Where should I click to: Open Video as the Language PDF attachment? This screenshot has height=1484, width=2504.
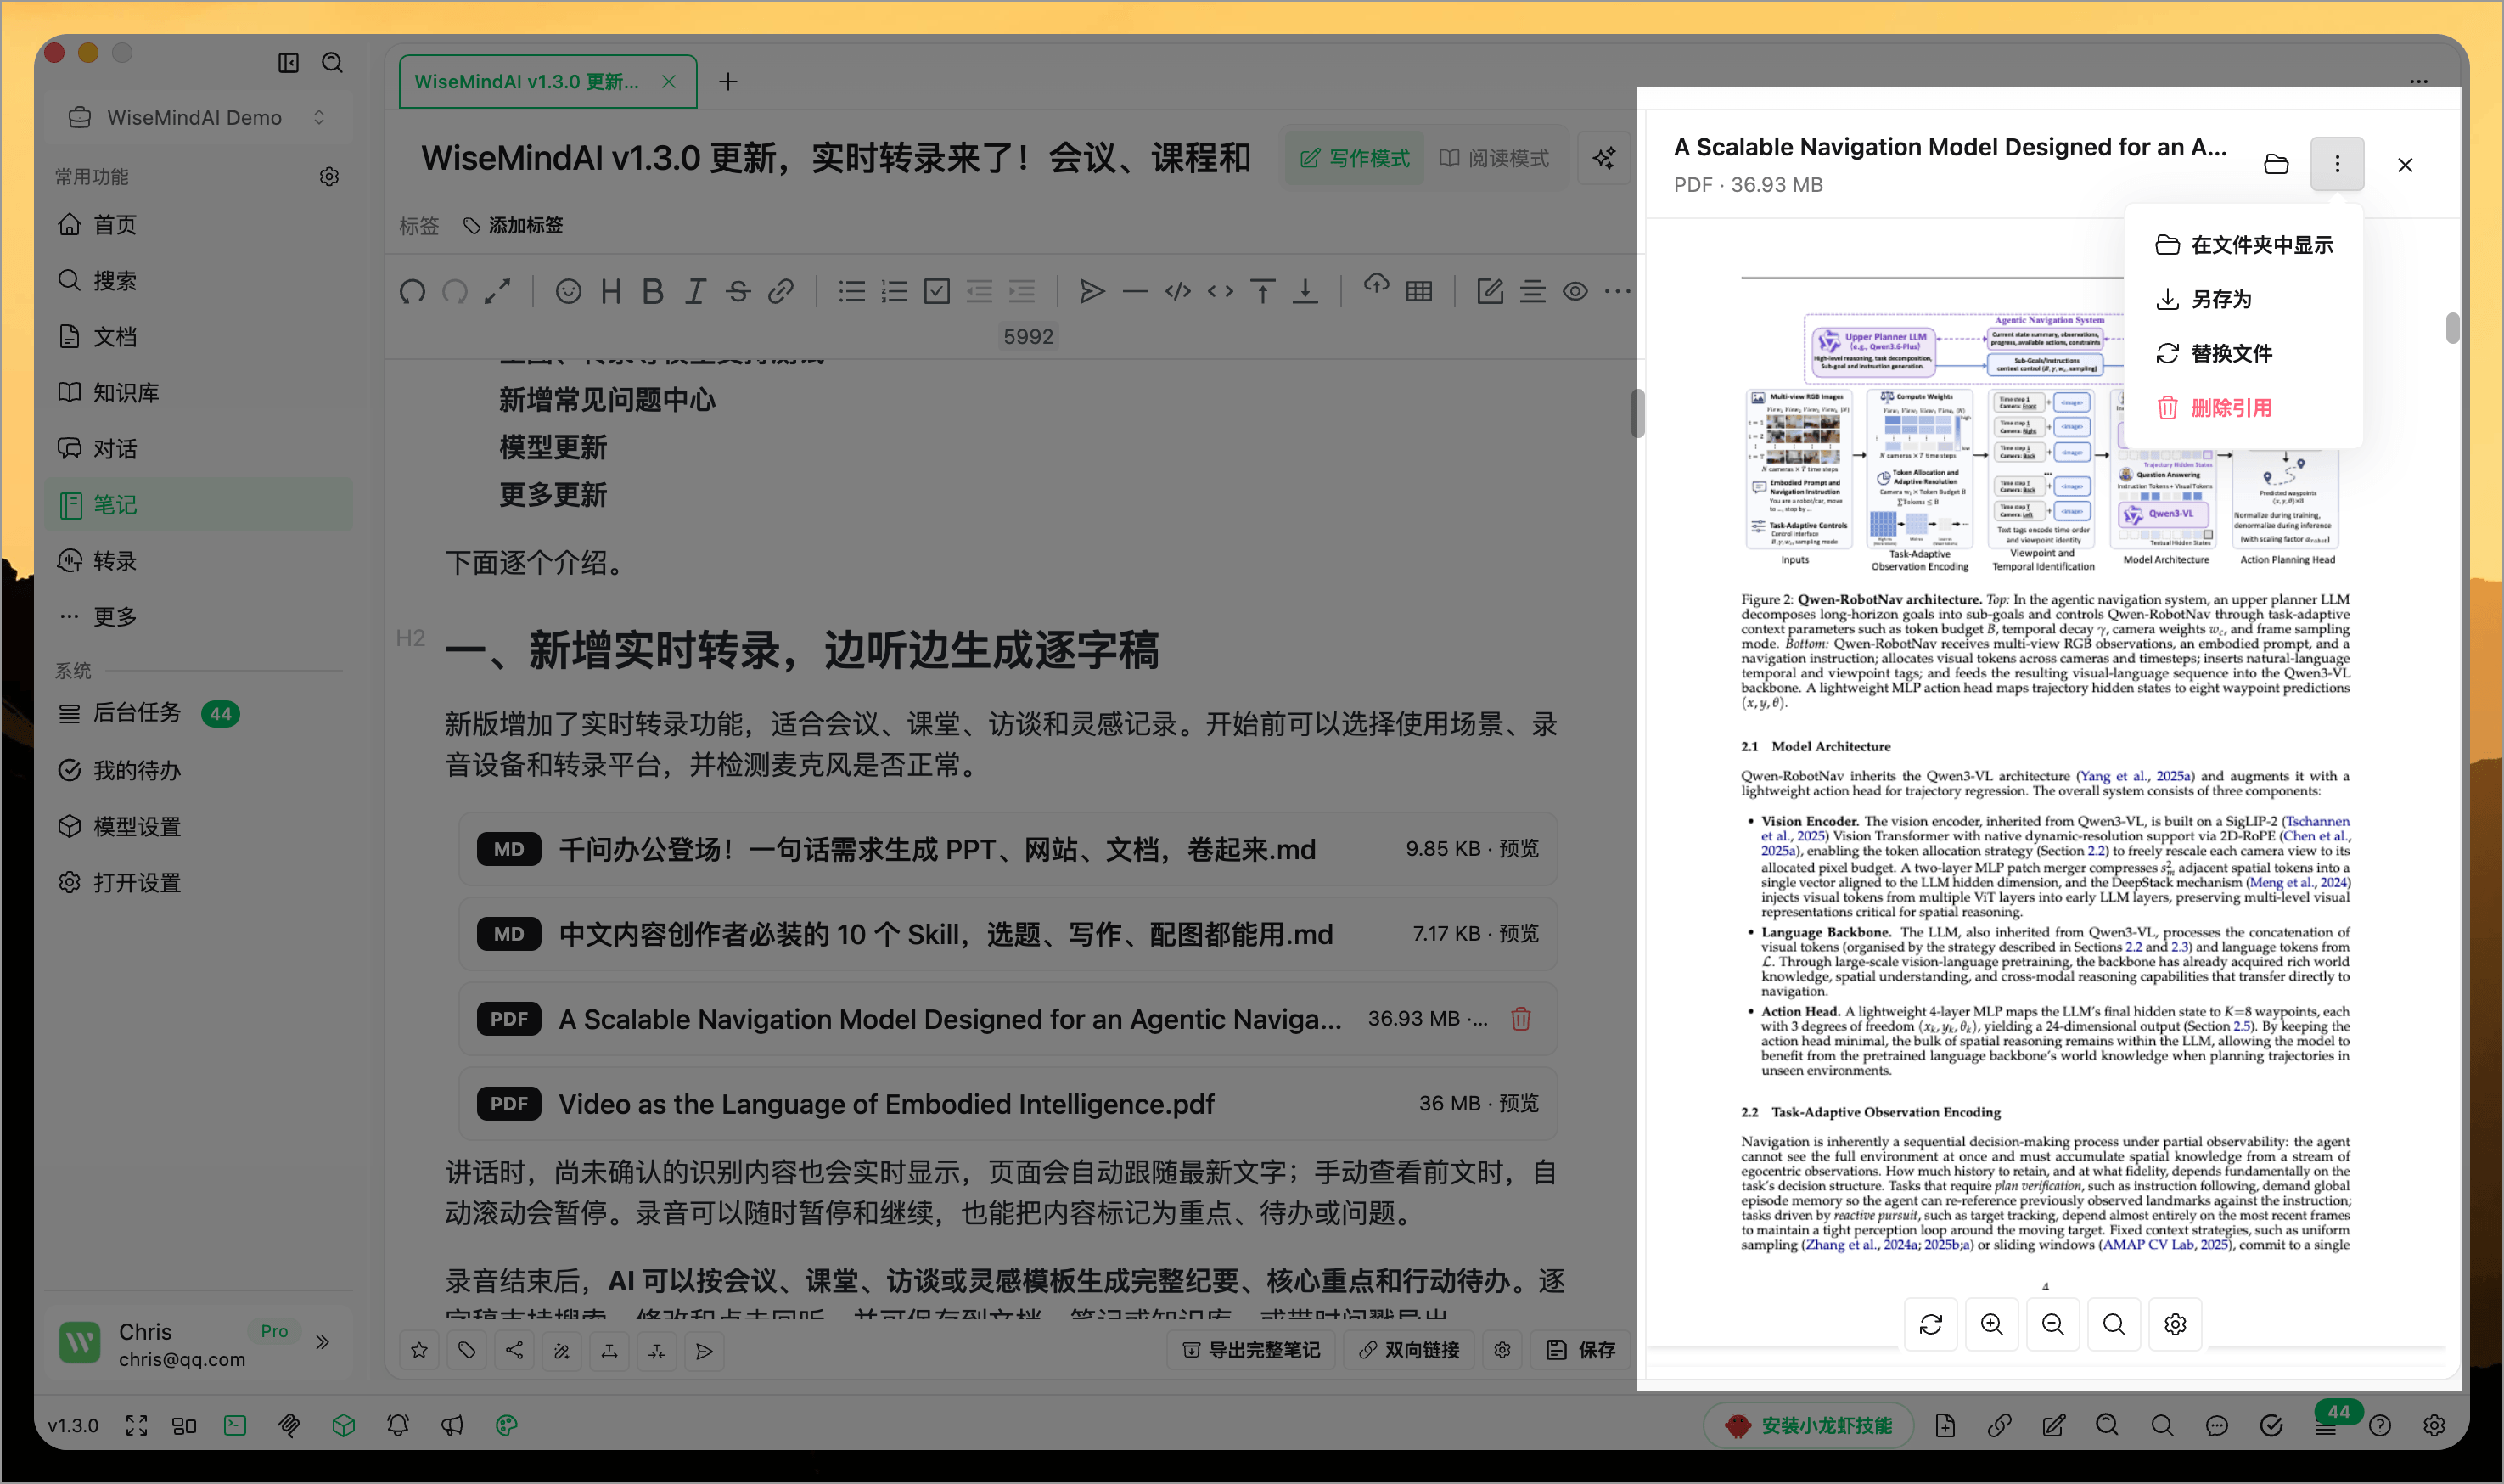[x=1008, y=1104]
